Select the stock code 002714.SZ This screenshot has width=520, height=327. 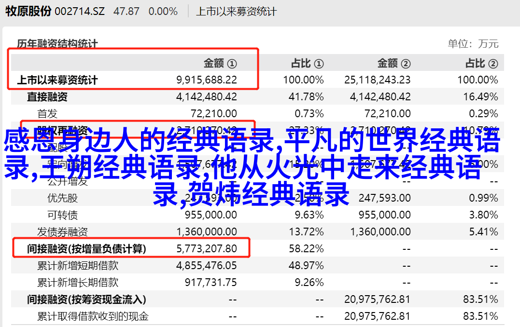(80, 12)
